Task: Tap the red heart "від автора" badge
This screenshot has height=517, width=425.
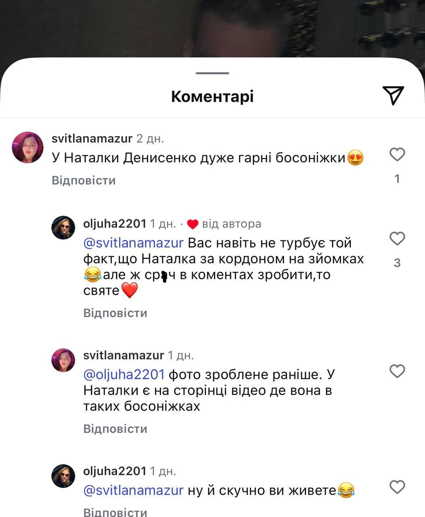Action: [x=193, y=224]
